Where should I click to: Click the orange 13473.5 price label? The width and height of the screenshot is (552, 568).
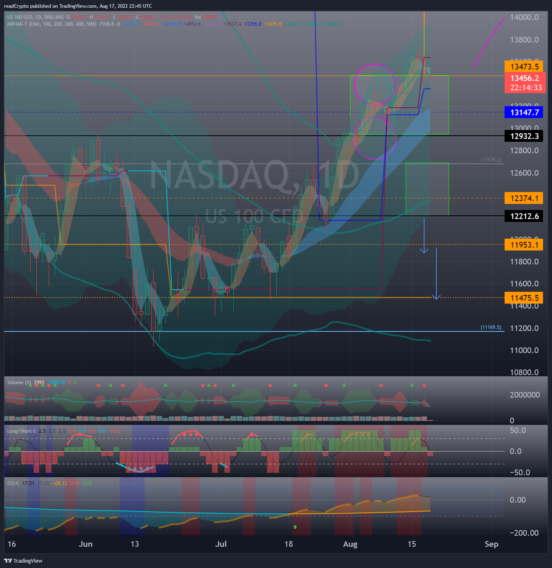pyautogui.click(x=524, y=67)
